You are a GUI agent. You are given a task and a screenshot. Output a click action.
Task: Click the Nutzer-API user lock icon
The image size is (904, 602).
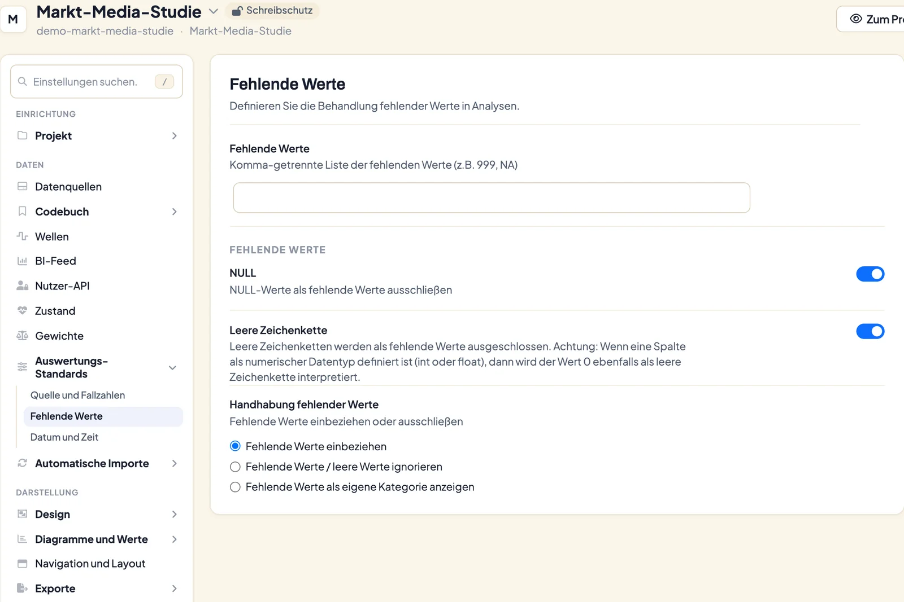click(23, 285)
